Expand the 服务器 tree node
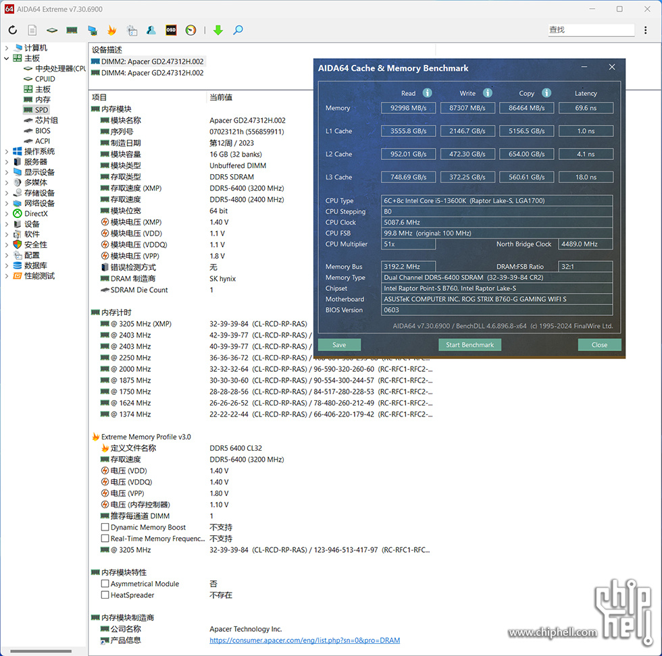The width and height of the screenshot is (662, 656). (6, 162)
